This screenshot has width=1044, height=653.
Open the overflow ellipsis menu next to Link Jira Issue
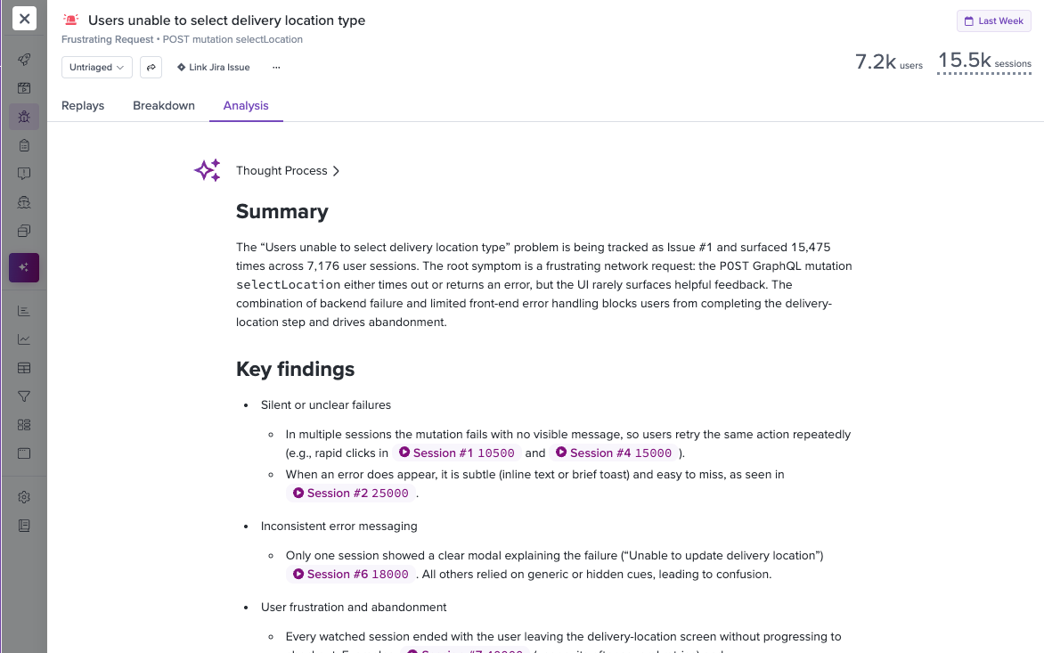[x=276, y=67]
